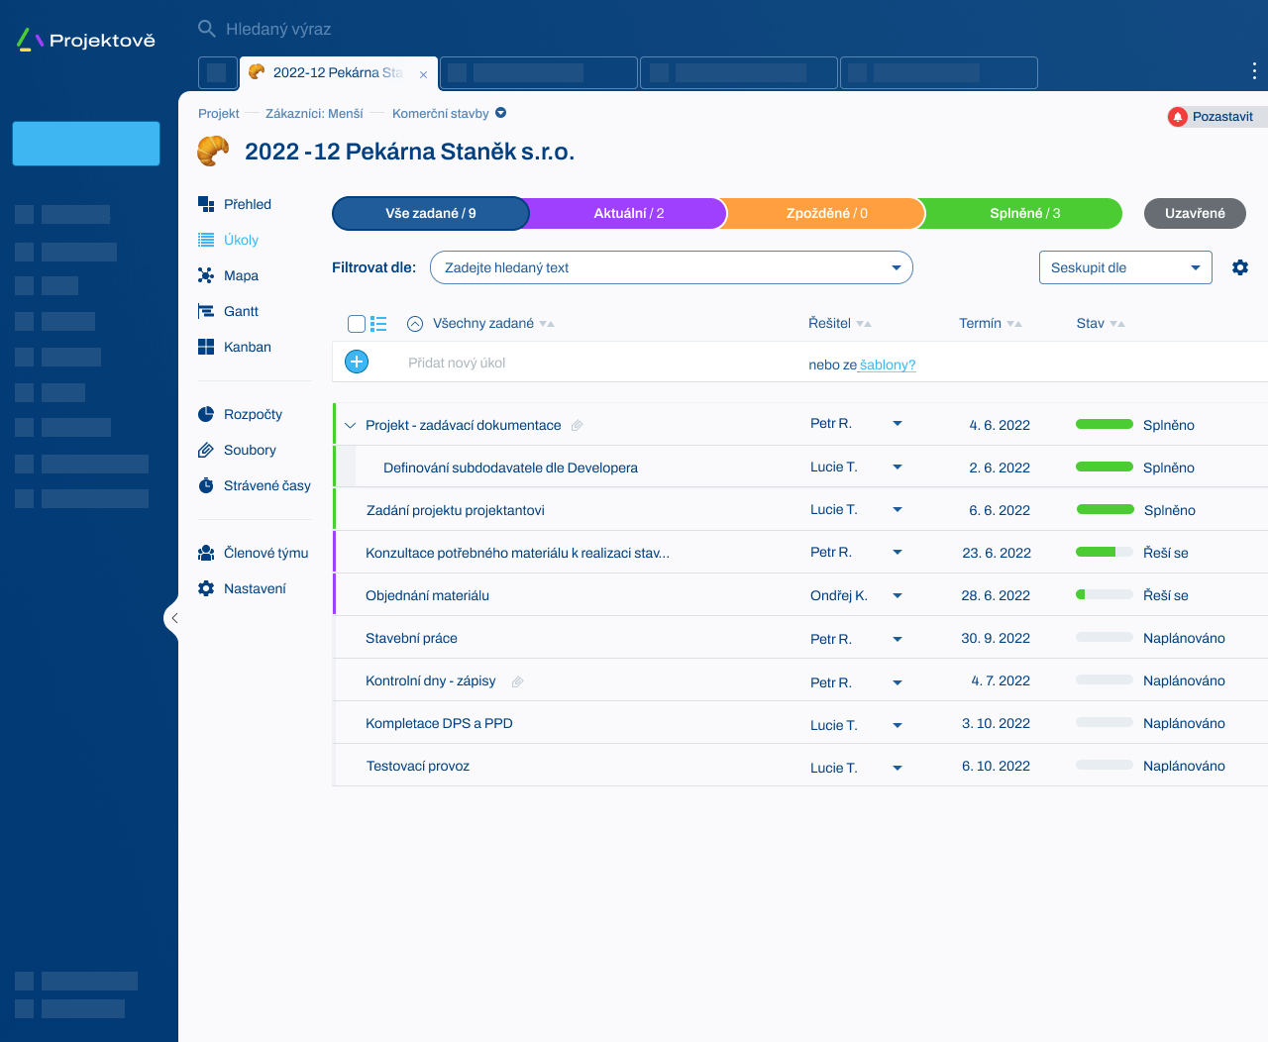This screenshot has height=1042, width=1268.
Task: Open the Rozpočty budgets icon
Action: point(206,414)
